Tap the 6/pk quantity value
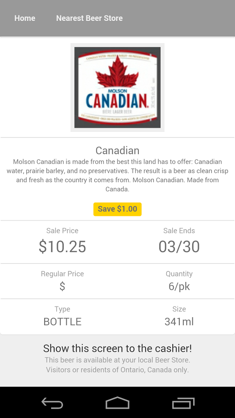 click(179, 287)
